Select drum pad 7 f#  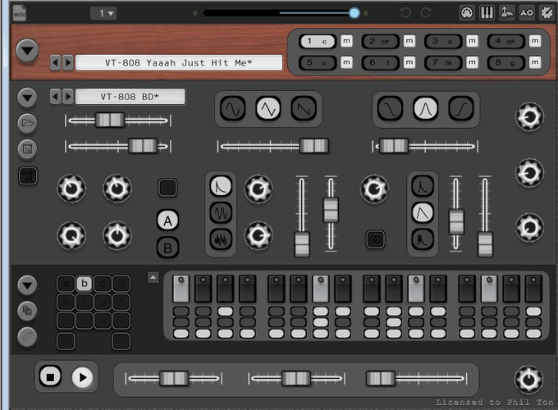(443, 63)
